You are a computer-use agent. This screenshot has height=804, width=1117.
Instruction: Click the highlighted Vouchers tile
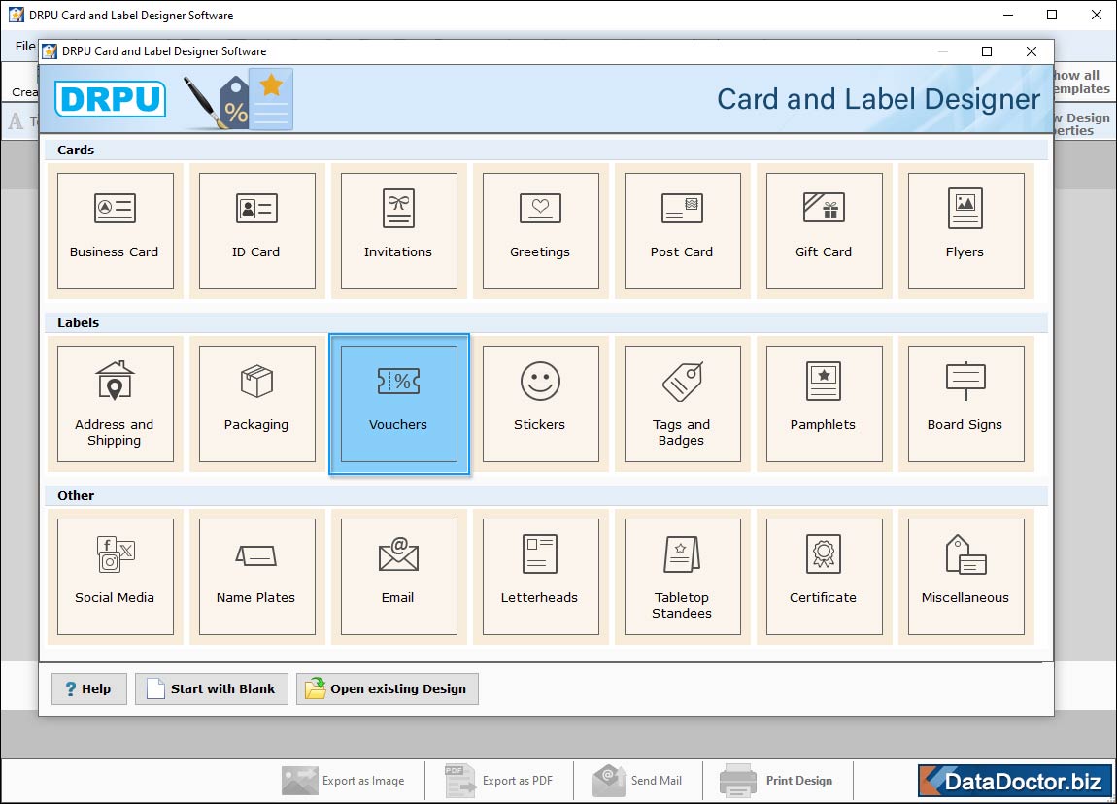(399, 404)
